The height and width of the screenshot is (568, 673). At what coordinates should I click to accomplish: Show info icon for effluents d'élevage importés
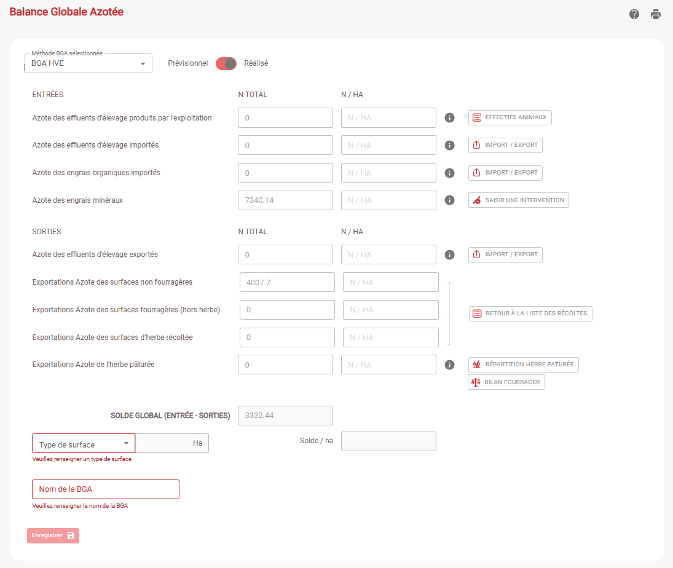coord(449,145)
